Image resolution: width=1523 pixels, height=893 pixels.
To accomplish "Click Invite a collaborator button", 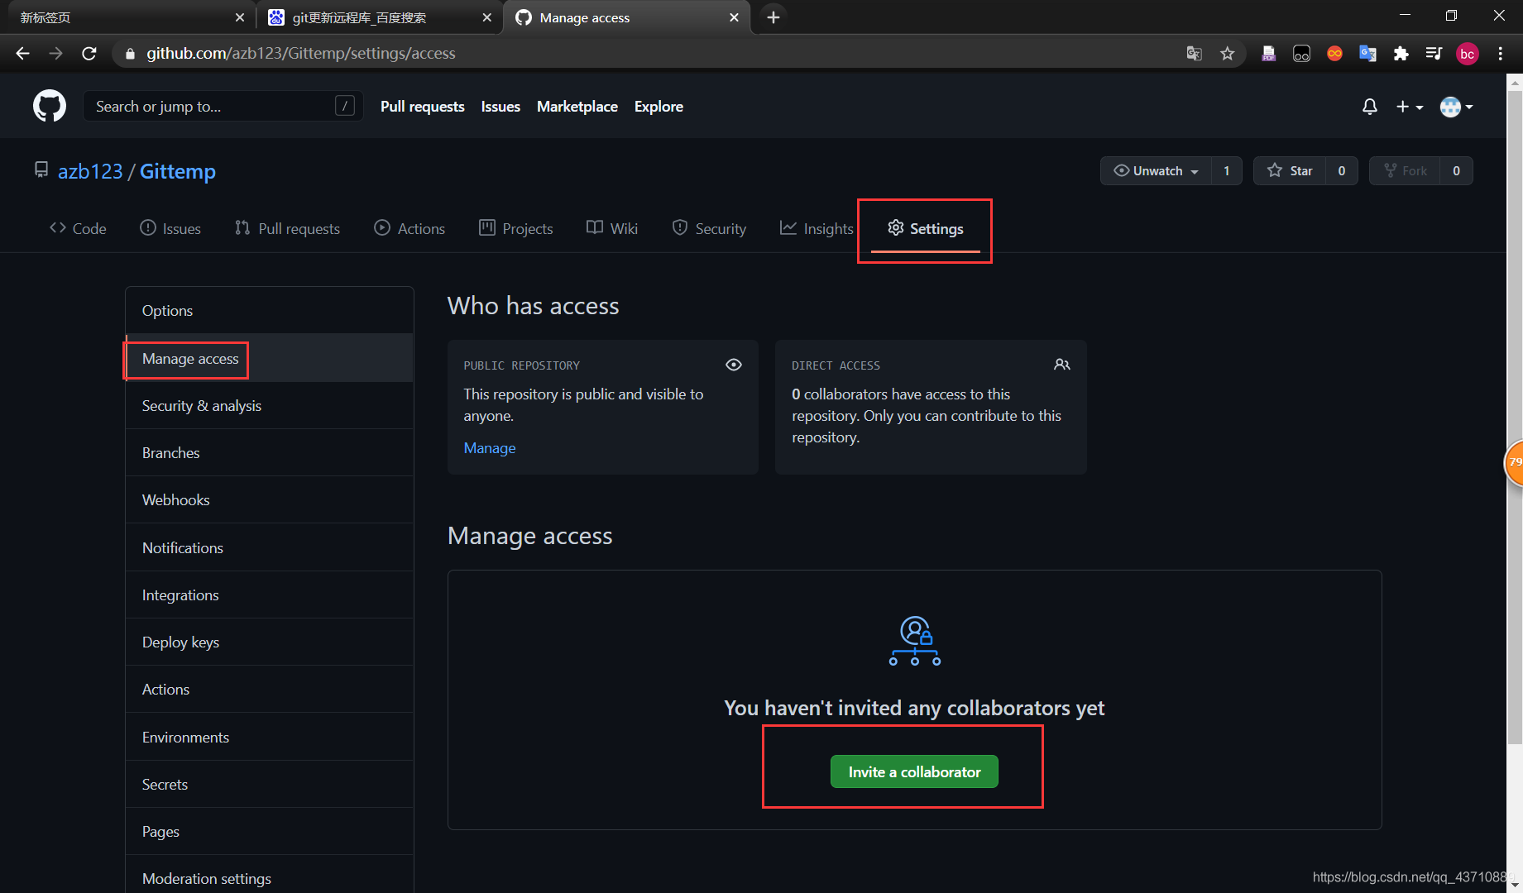I will click(x=914, y=771).
